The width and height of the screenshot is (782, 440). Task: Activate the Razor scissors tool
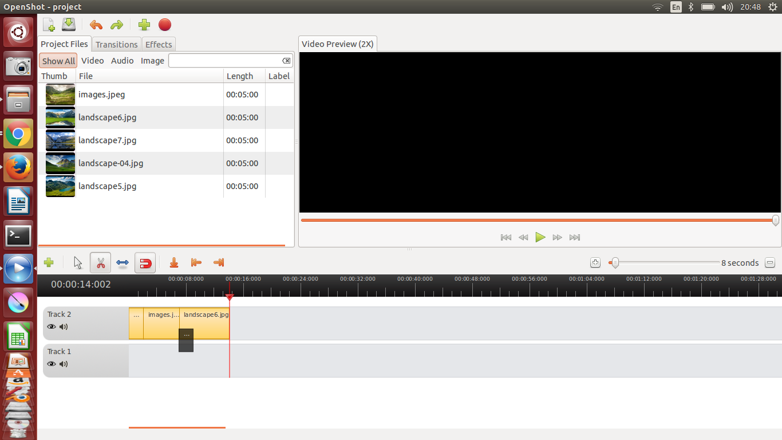[x=101, y=263]
